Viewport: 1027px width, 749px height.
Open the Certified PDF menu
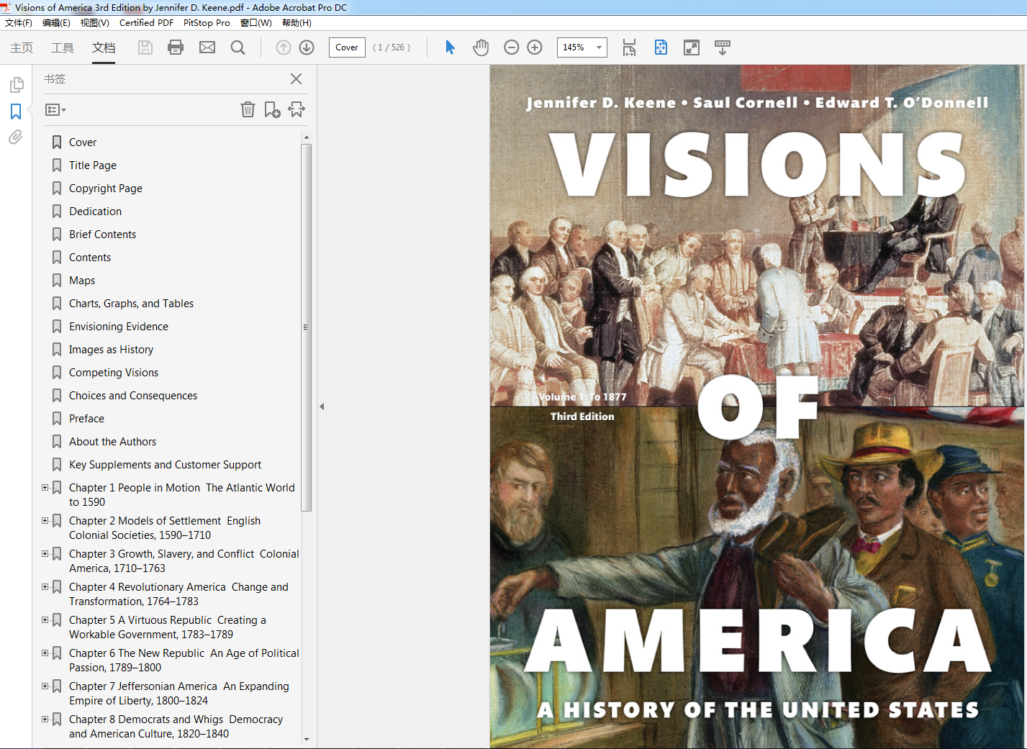coord(146,23)
